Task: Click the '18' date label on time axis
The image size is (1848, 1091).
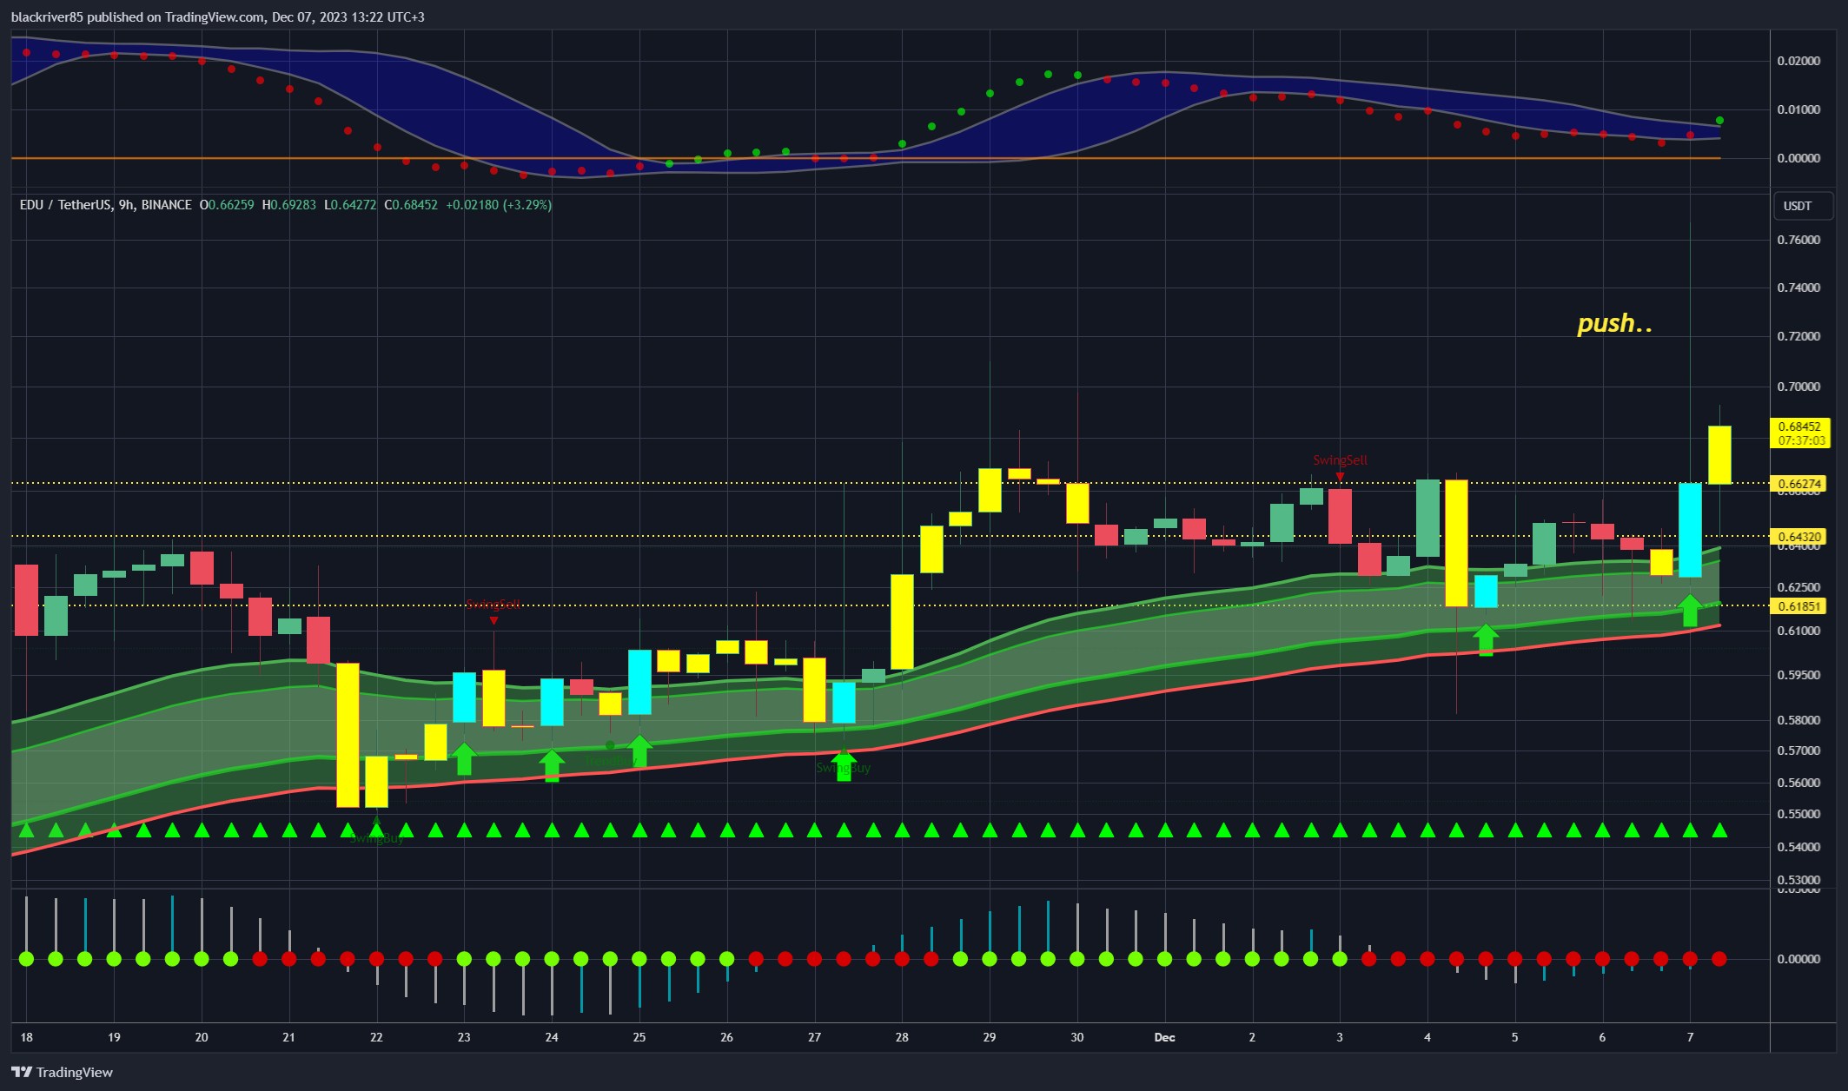Action: coord(26,1037)
